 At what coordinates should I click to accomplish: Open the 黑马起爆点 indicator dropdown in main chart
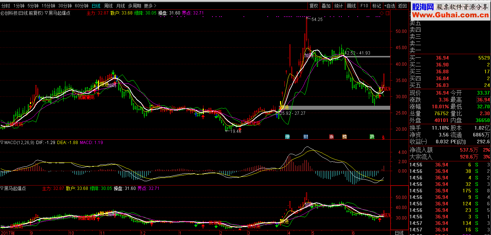tap(57, 13)
